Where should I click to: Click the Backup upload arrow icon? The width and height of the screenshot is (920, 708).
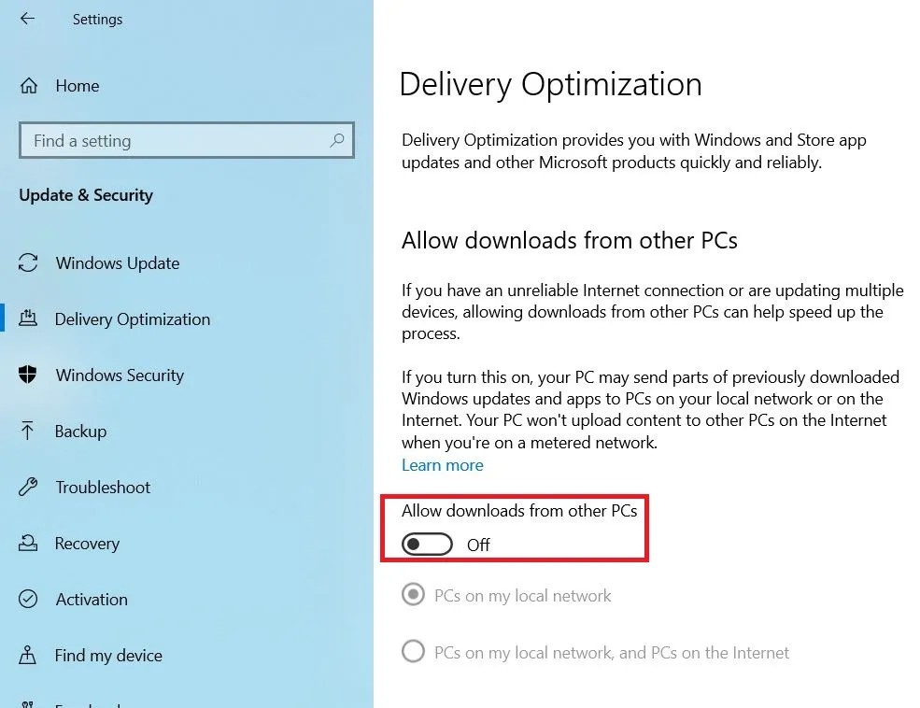pos(29,432)
